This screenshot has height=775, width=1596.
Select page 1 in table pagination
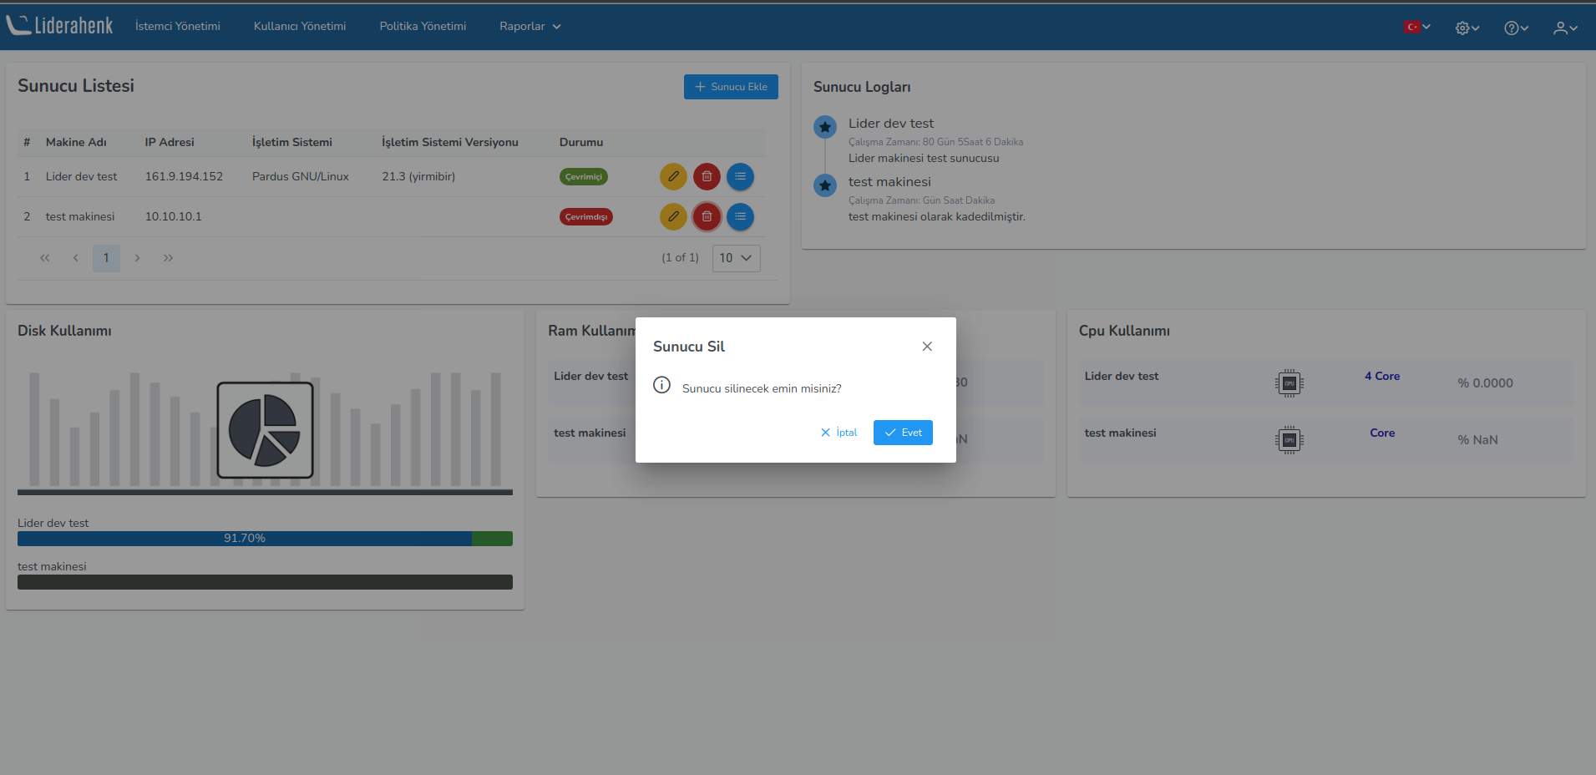click(106, 258)
